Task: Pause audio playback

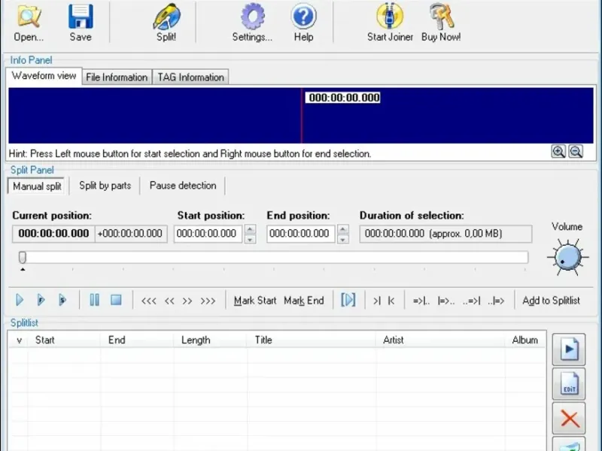Action: (95, 300)
